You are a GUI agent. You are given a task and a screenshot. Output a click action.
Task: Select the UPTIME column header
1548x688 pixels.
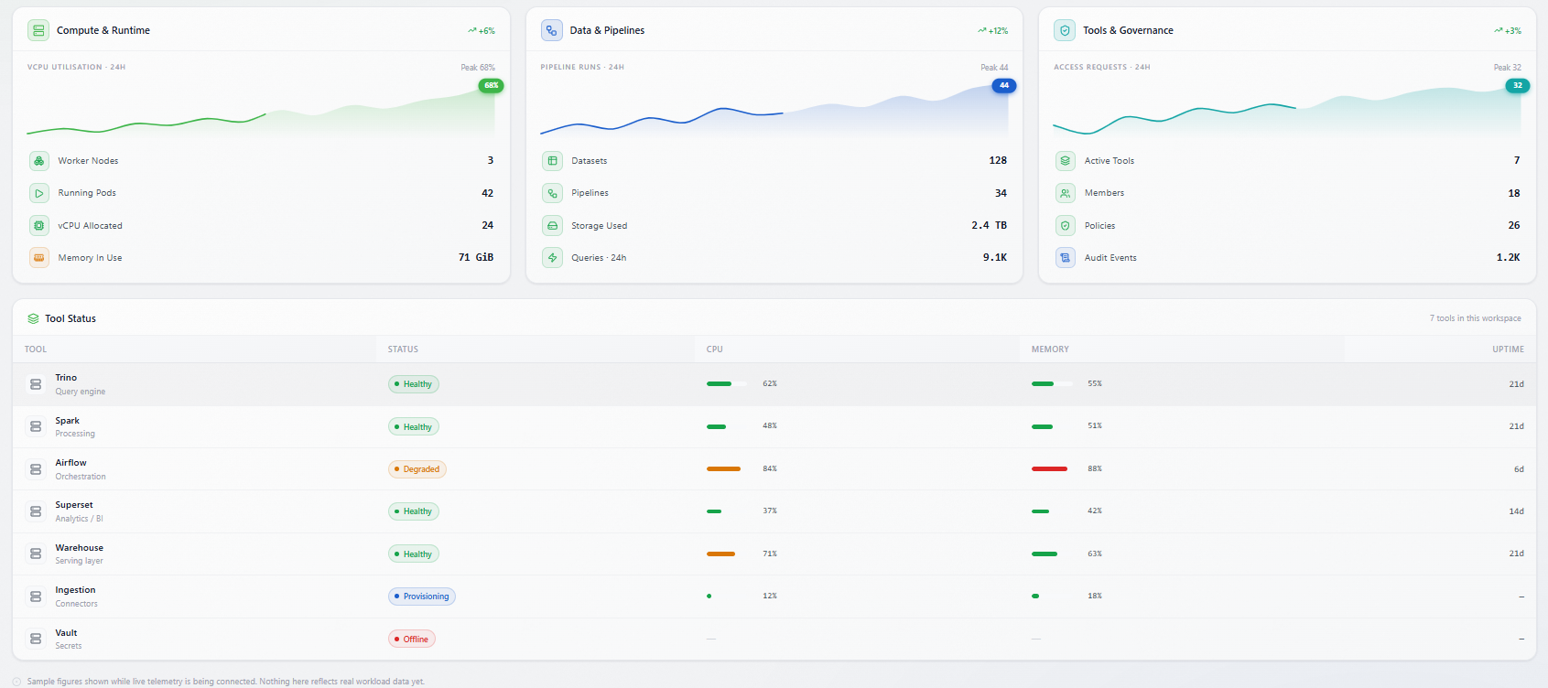[x=1508, y=349]
